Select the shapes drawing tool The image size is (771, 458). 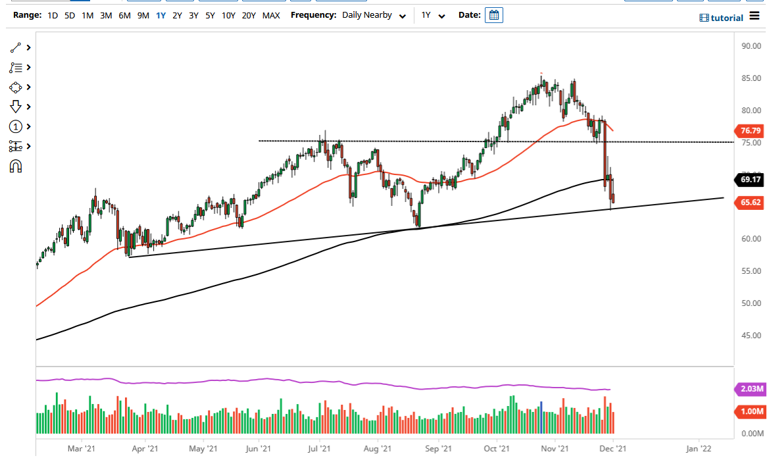[14, 87]
